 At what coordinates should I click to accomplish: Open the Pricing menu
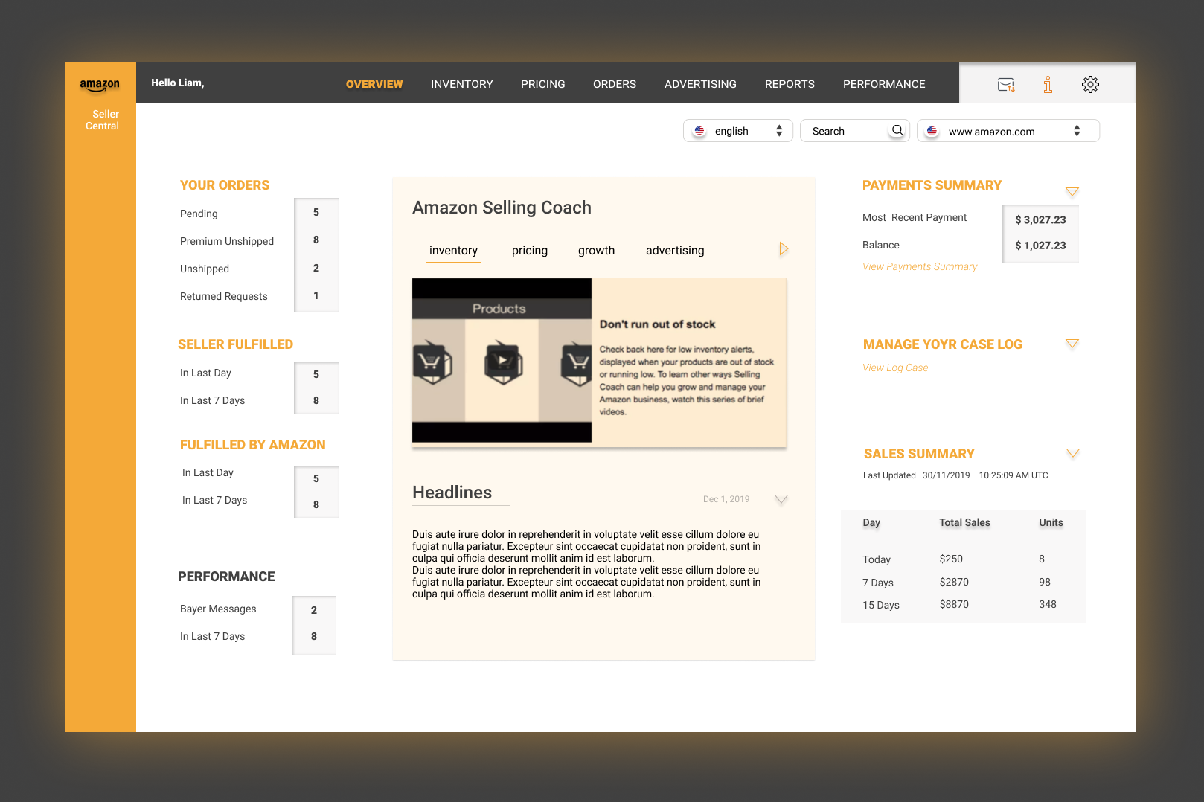click(543, 84)
